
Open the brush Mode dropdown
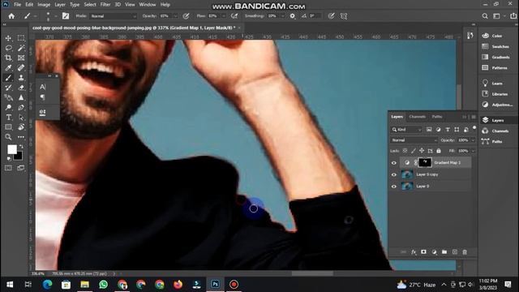(114, 16)
